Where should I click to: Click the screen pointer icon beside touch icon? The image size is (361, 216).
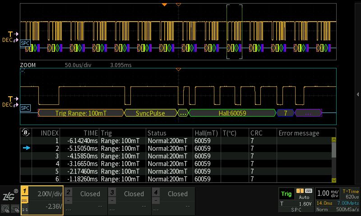[15, 209]
